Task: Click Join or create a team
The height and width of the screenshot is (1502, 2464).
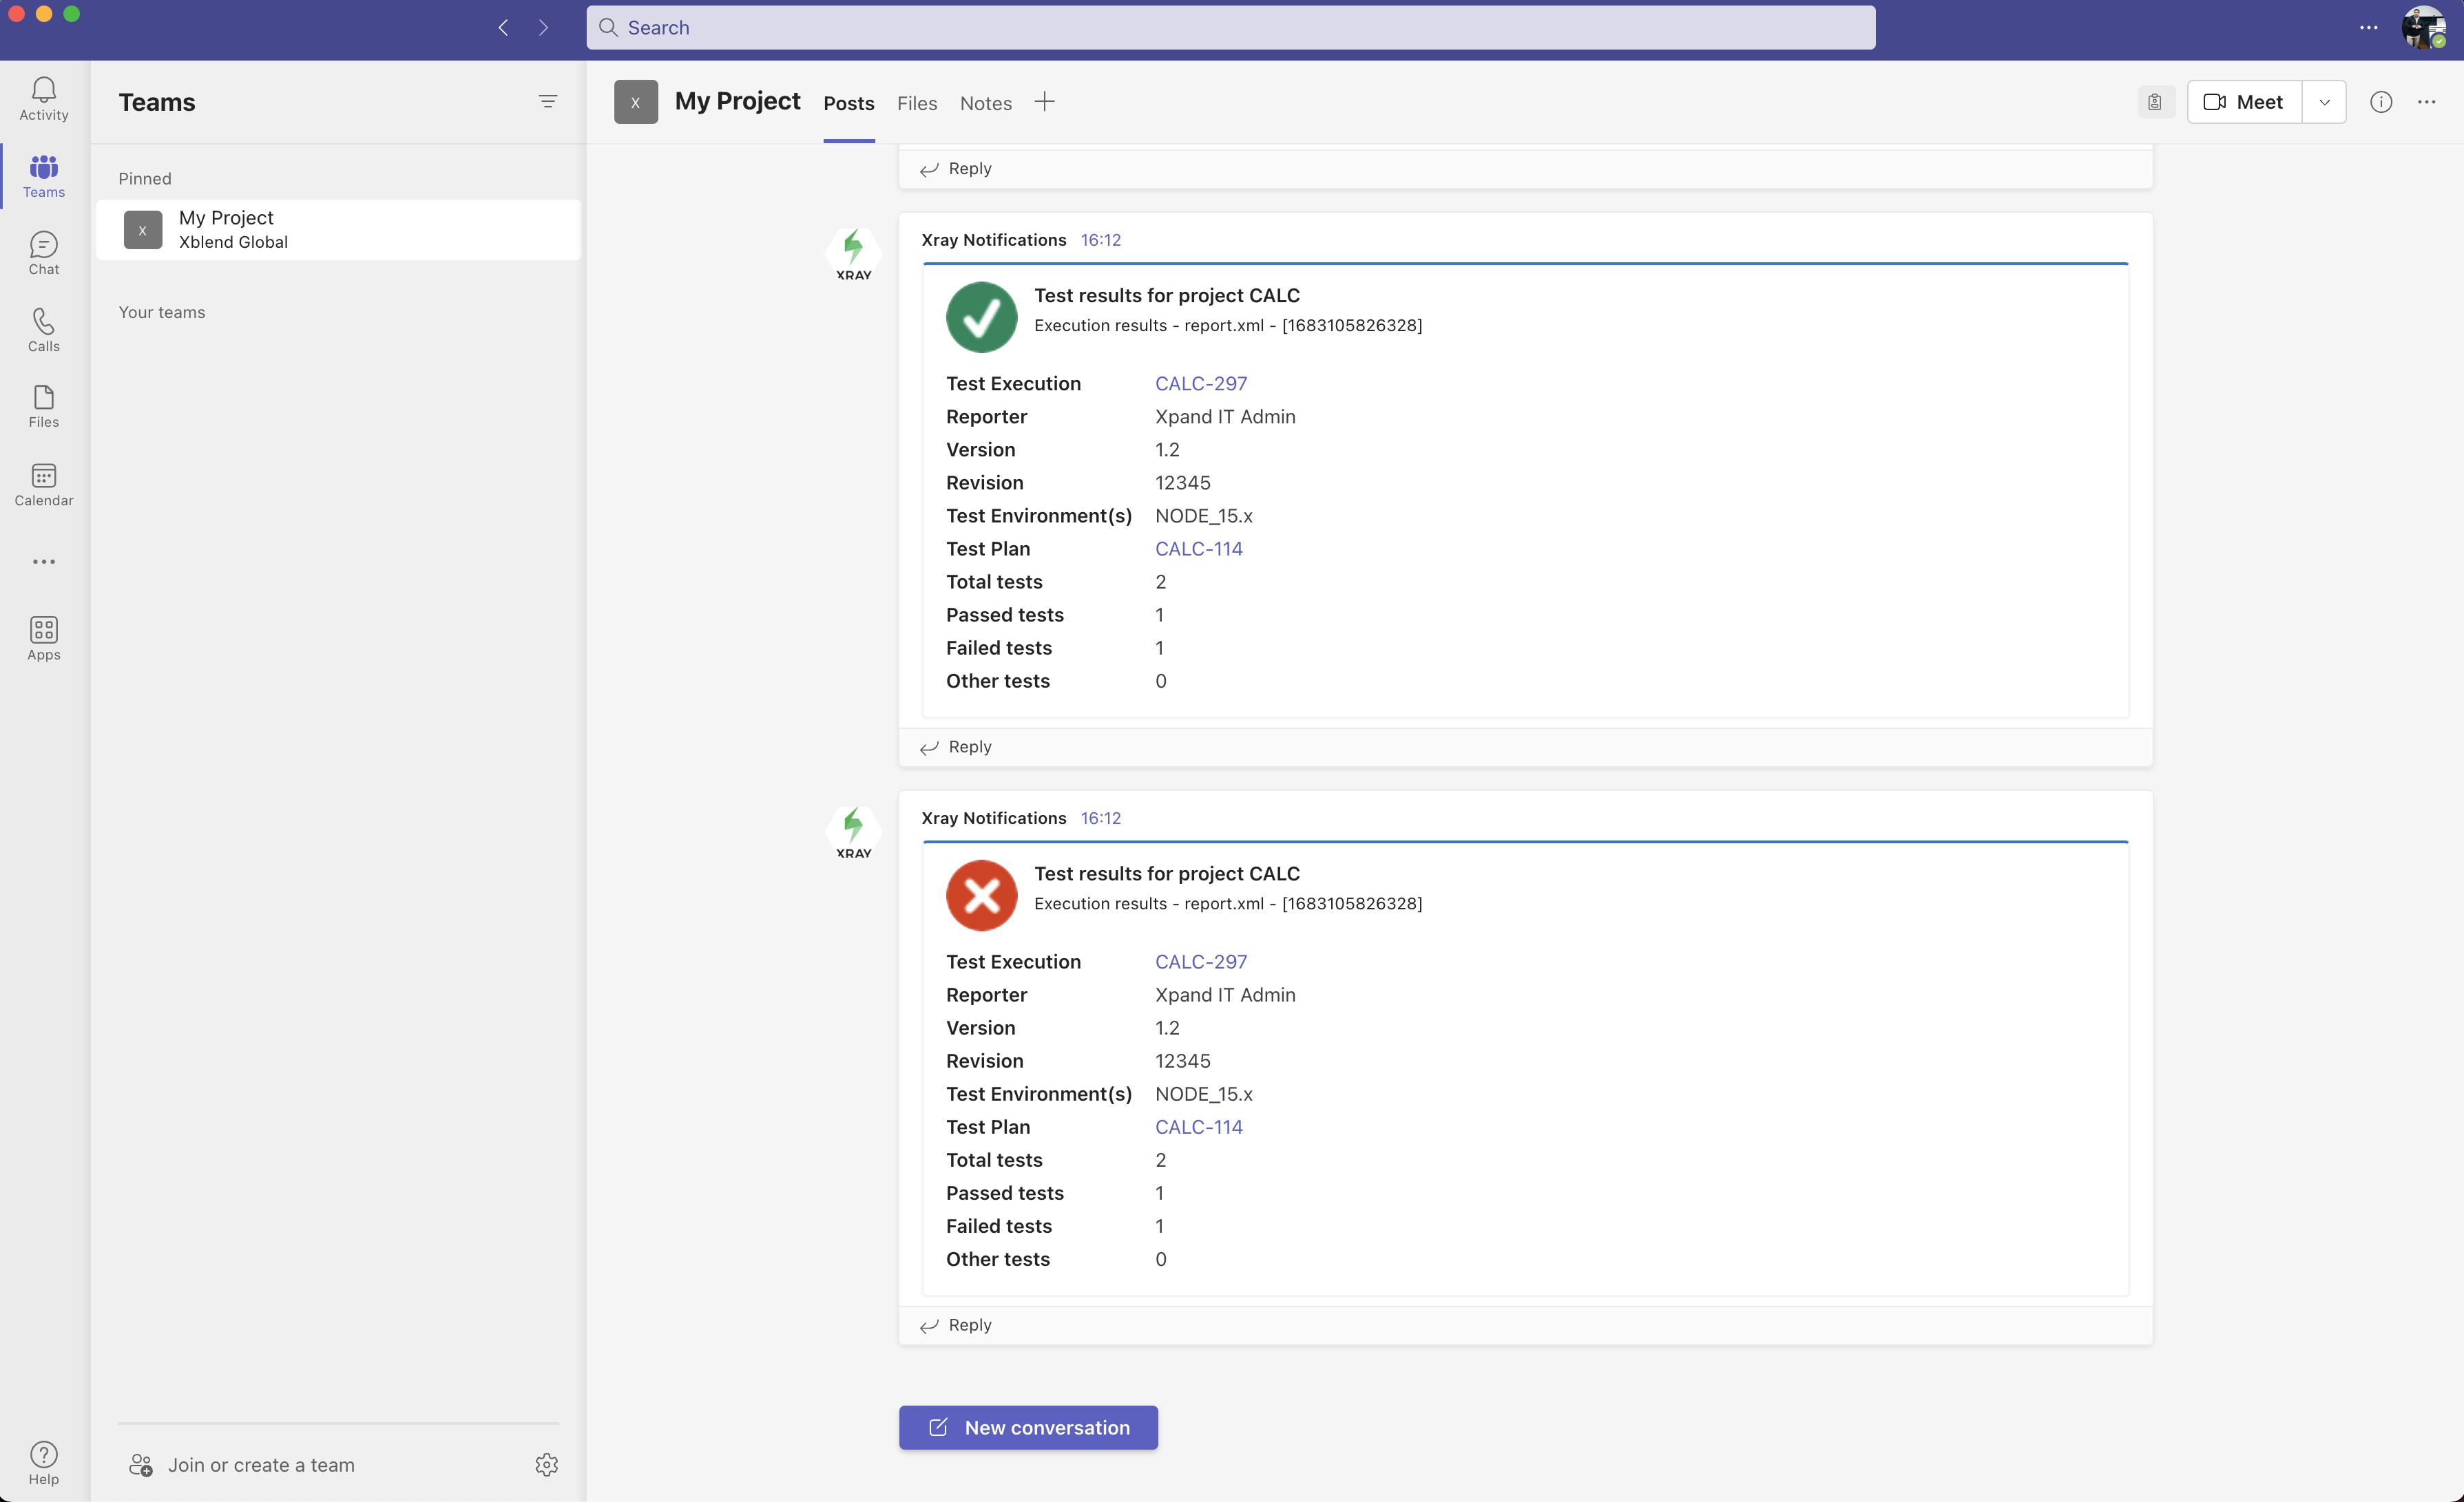Action: click(x=261, y=1465)
